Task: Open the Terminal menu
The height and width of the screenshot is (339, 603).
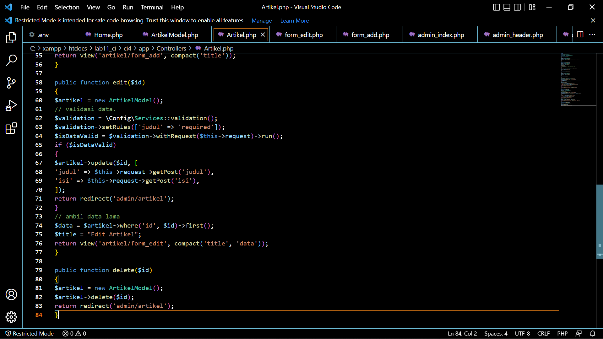Action: click(152, 7)
